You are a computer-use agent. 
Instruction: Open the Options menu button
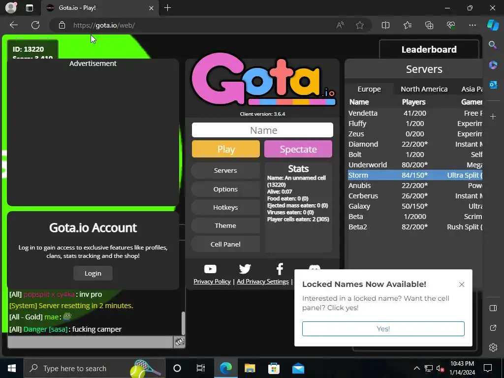pos(225,189)
